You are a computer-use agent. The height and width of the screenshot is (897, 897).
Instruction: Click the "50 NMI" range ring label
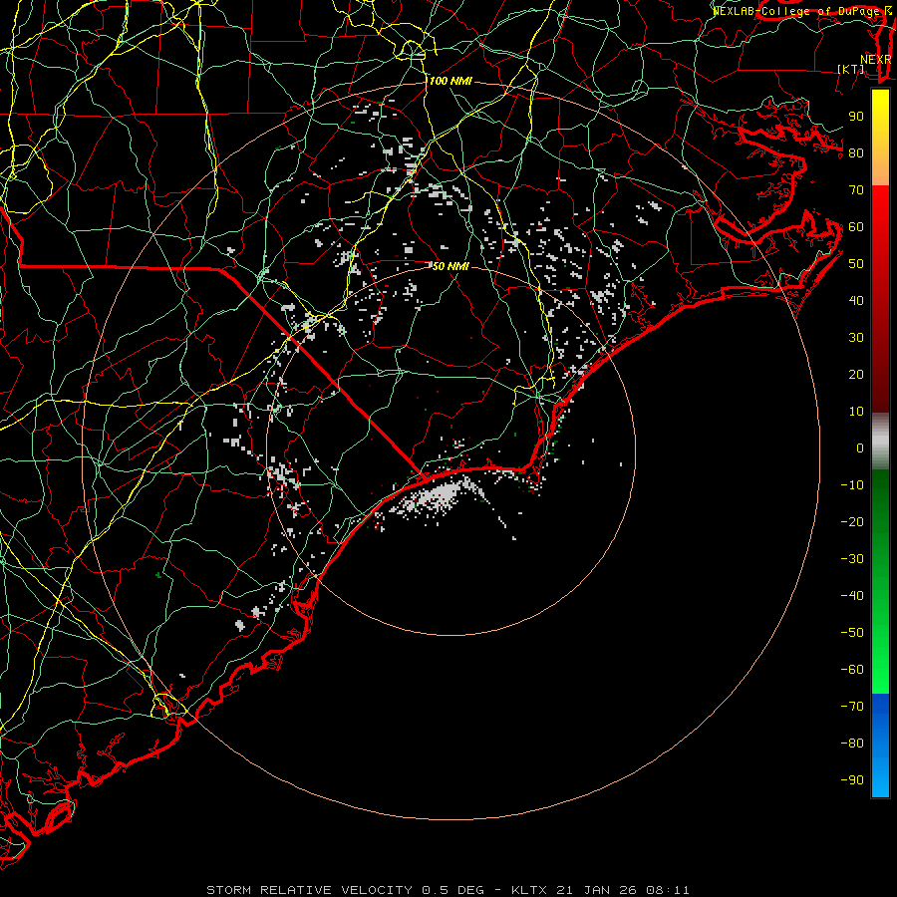(450, 266)
